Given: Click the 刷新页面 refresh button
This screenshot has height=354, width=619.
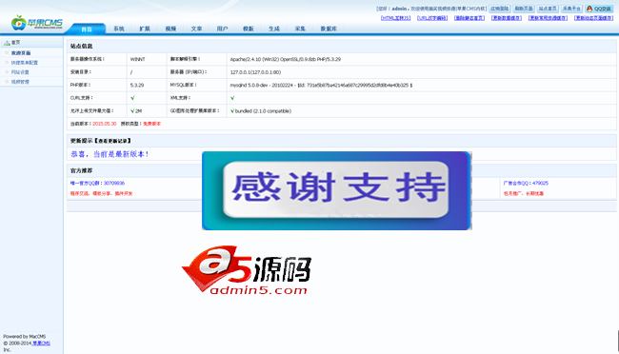Looking at the screenshot, I should (x=524, y=9).
